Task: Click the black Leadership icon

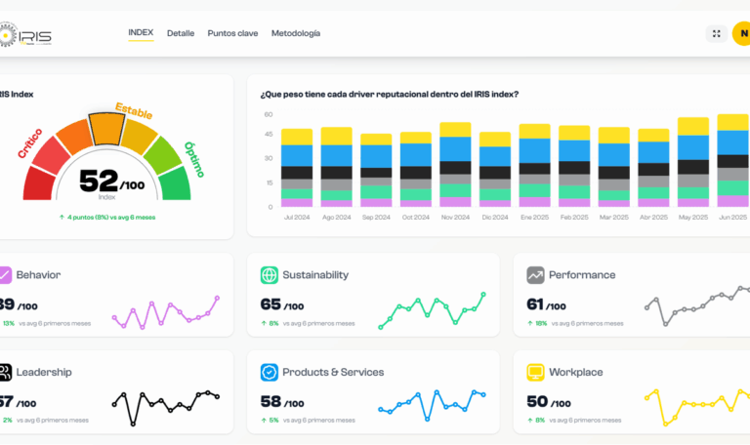Action: [4, 372]
